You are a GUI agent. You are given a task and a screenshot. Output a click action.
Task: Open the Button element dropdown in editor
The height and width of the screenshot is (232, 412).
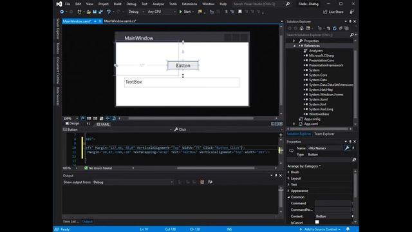(117, 130)
